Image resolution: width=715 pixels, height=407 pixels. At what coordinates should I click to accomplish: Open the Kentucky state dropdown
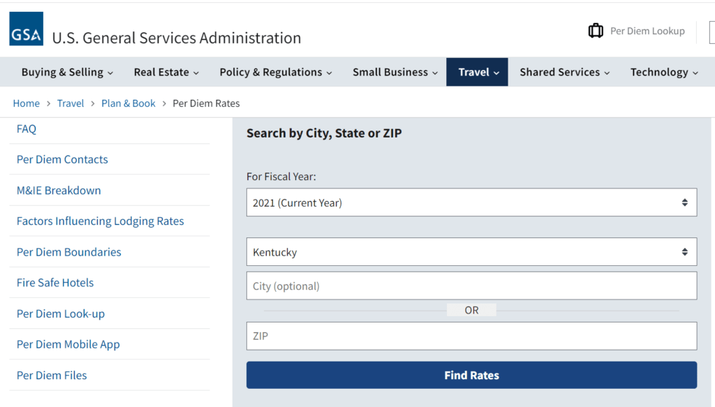pyautogui.click(x=471, y=252)
